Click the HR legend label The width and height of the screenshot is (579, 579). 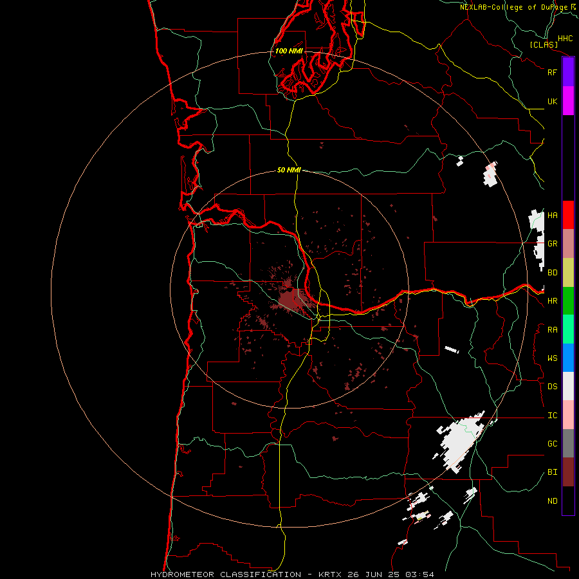click(552, 301)
